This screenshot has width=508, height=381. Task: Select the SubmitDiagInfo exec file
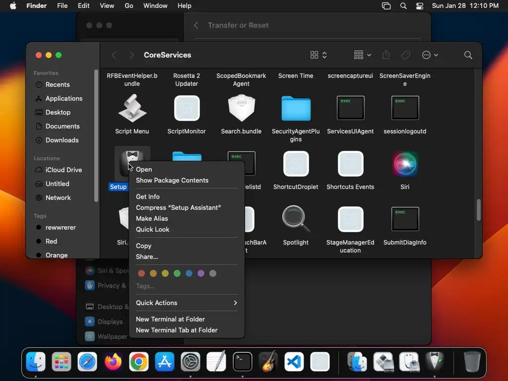405,219
